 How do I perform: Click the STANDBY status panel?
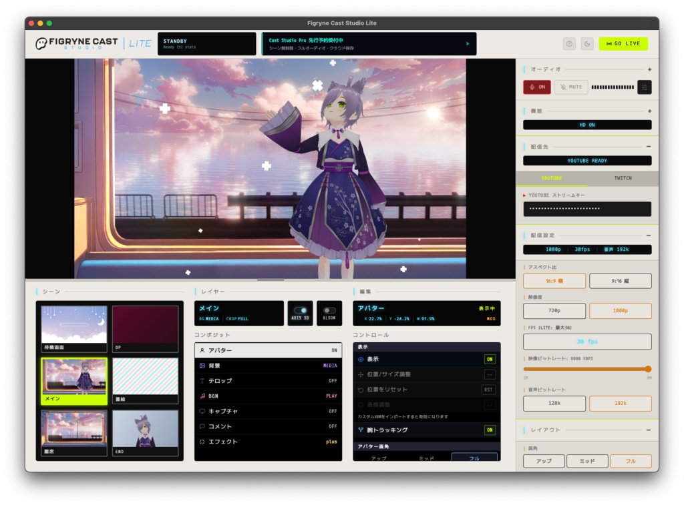(207, 43)
